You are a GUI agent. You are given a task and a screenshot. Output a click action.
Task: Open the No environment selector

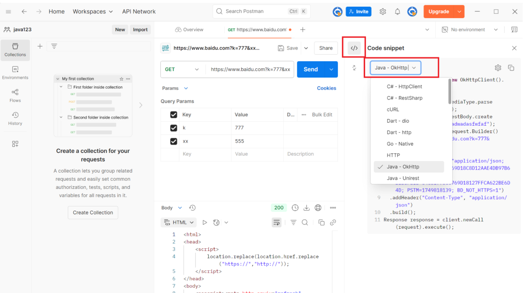click(x=470, y=30)
